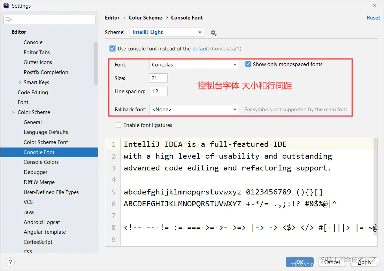Open the Font settings item
This screenshot has width=384, height=271.
click(23, 102)
